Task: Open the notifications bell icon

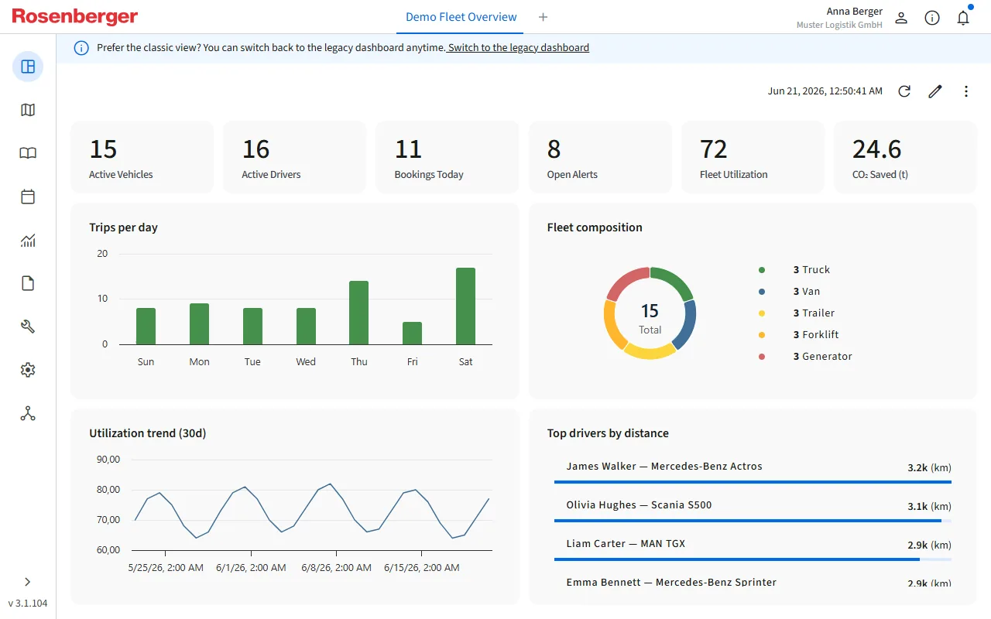Action: click(x=963, y=18)
